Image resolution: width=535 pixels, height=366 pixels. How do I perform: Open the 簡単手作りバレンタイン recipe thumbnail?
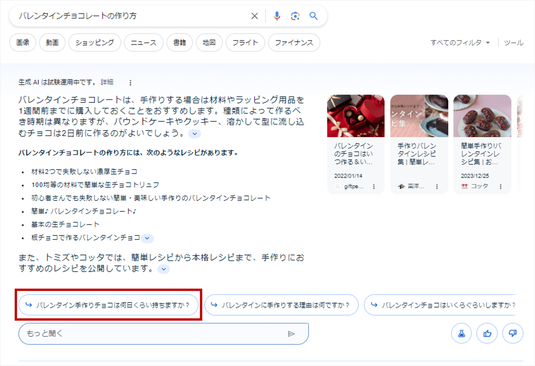[x=482, y=116]
